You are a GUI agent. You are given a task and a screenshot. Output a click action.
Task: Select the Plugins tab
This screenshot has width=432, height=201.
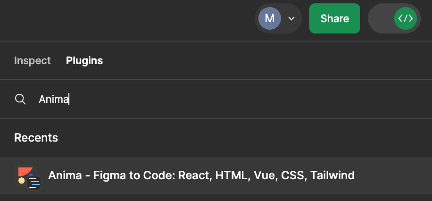(x=84, y=60)
